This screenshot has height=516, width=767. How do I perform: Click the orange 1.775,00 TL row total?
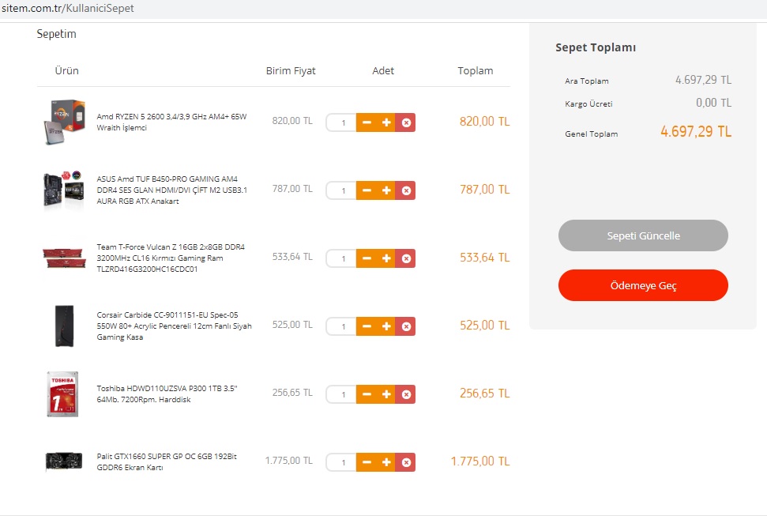[x=479, y=461]
